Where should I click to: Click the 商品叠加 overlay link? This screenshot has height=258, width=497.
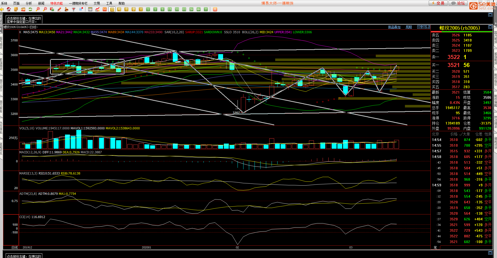pos(394,27)
